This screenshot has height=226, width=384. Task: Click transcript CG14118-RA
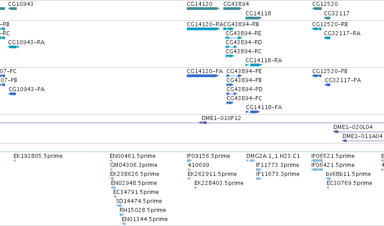click(x=264, y=60)
